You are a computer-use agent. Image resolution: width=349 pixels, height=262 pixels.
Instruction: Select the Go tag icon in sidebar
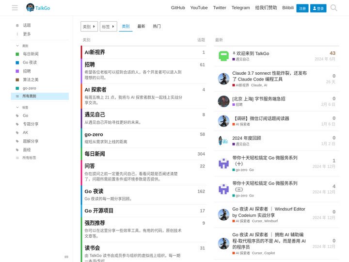(17, 115)
